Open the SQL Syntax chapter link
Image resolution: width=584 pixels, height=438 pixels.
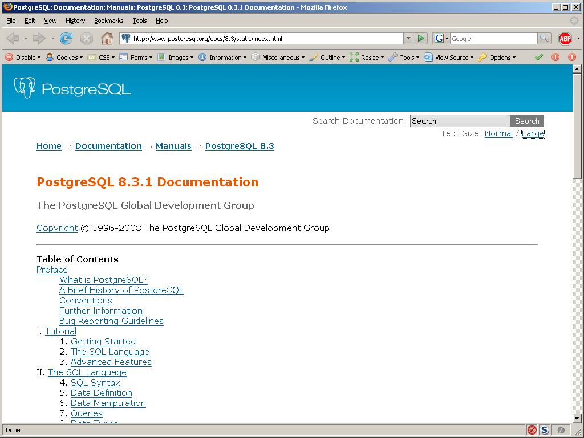click(95, 383)
